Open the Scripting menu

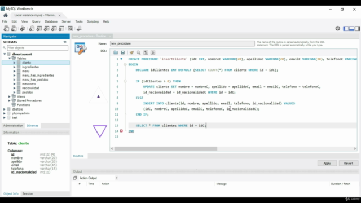[93, 21]
